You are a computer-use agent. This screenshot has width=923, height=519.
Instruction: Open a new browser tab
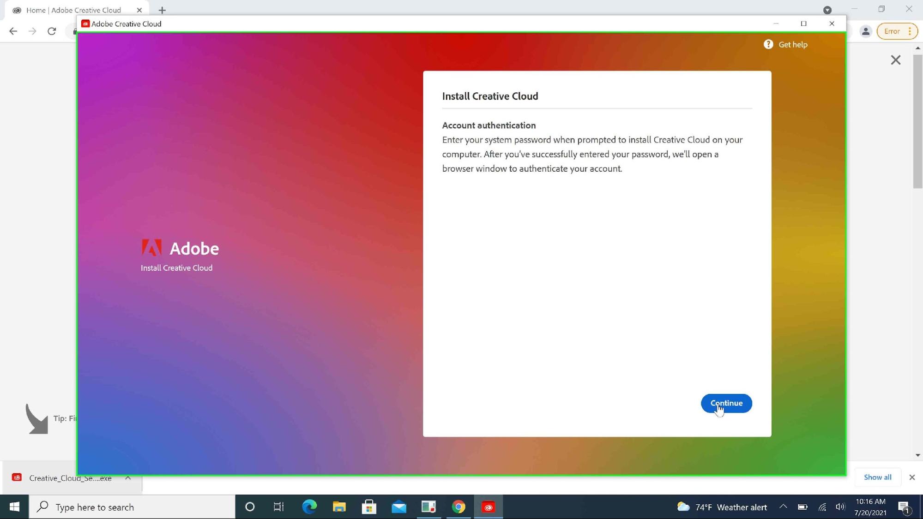pyautogui.click(x=162, y=10)
